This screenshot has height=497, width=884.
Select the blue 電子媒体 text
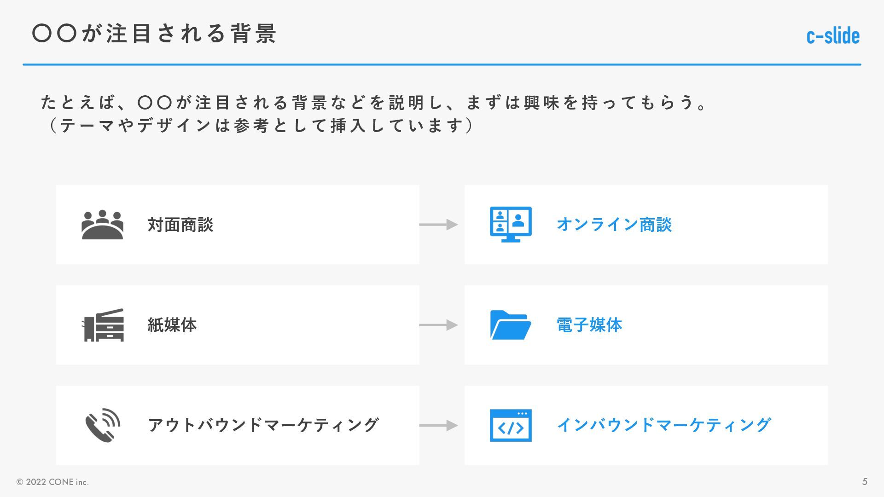589,325
